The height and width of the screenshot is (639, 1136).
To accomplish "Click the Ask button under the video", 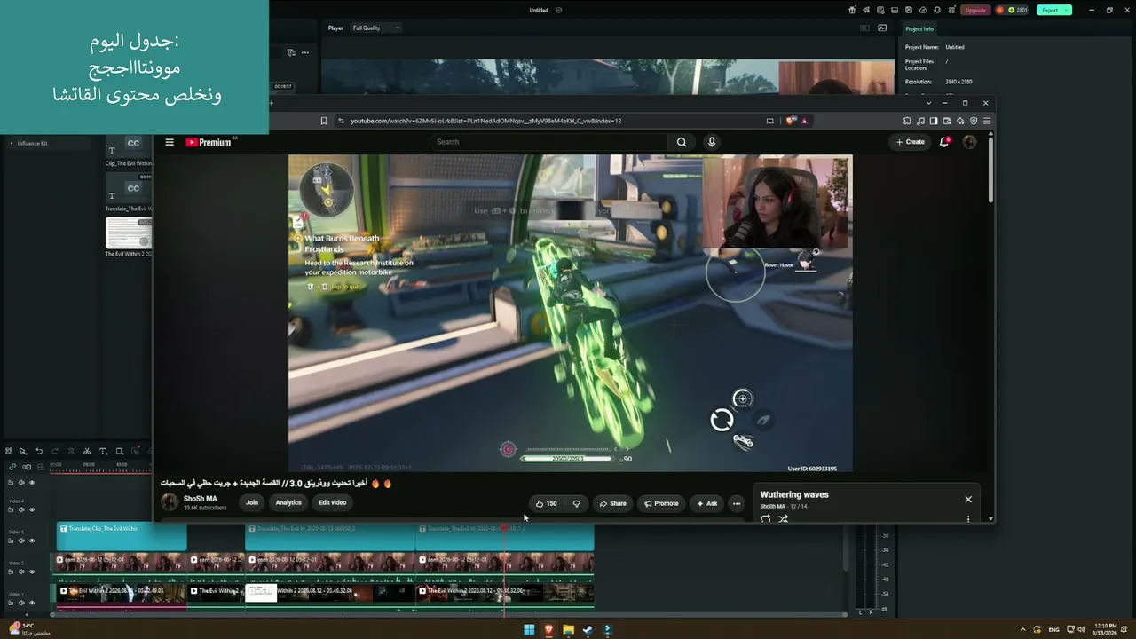I will (706, 503).
